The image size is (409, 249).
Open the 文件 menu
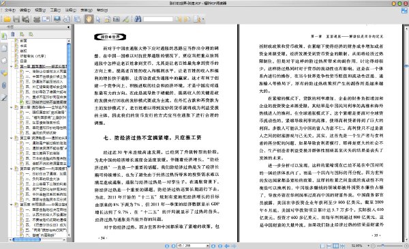point(10,10)
